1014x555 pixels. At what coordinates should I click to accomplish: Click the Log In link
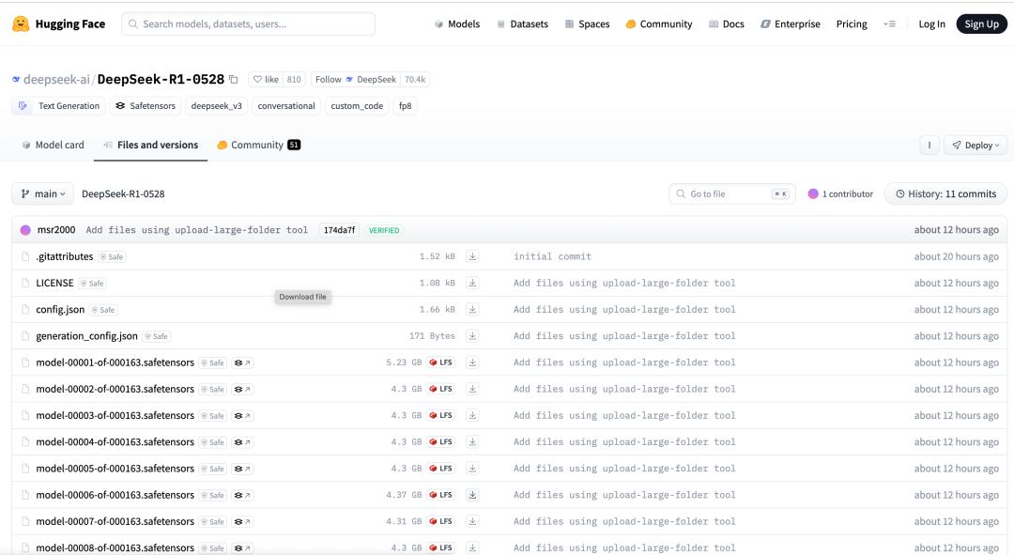click(932, 23)
